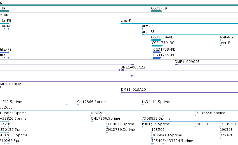The height and width of the screenshot is (145, 238).
Task: Select the 329478 feature label
Action: pyautogui.click(x=227, y=135)
